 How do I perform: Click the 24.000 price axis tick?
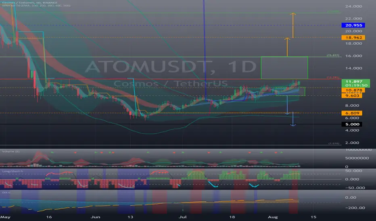click(353, 6)
